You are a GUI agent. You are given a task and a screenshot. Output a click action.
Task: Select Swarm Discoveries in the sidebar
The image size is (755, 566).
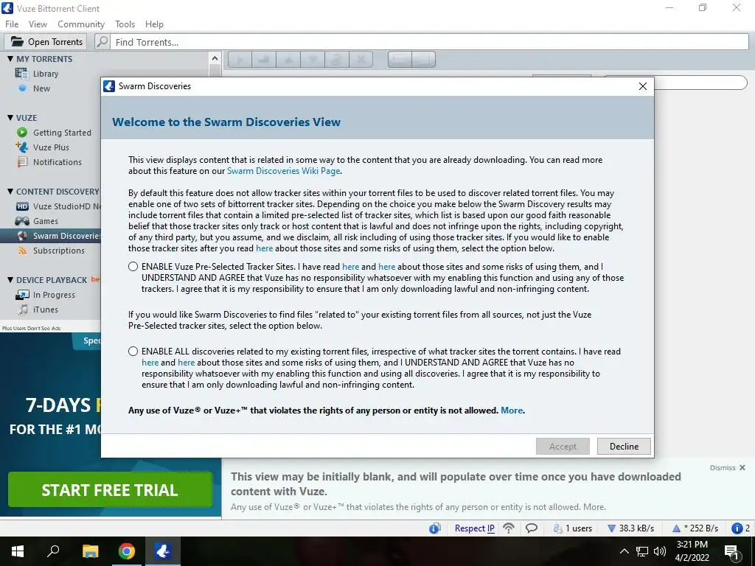point(51,235)
